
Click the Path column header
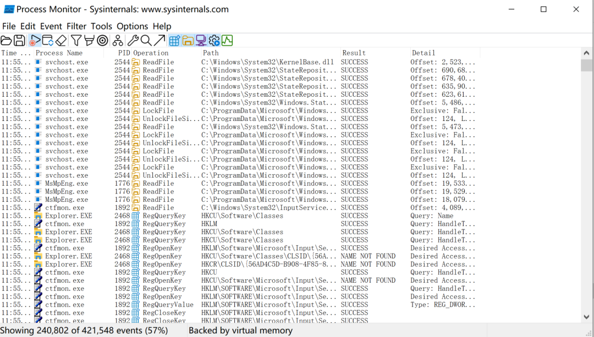pos(271,53)
